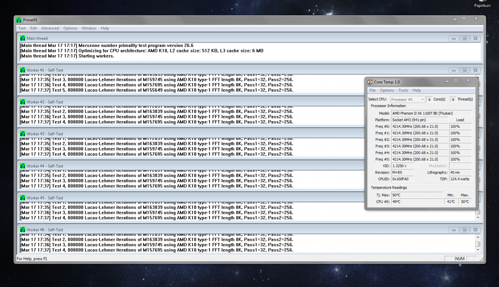Open the Help menu in Prime95
Screen dimensions: 499x287
tap(105, 28)
